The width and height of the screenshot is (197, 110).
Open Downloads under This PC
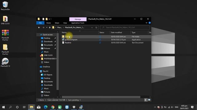point(48,85)
